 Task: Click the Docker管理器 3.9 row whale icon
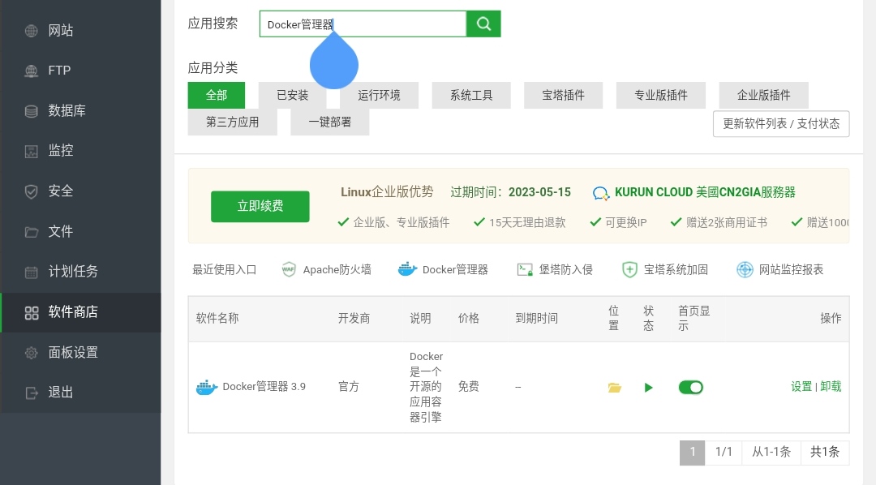point(207,387)
